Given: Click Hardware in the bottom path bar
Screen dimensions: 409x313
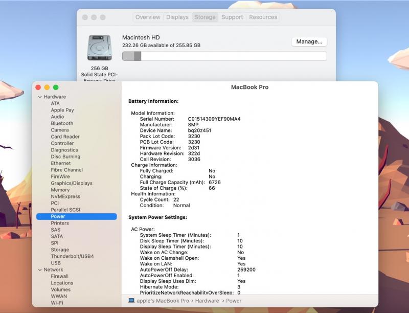Looking at the screenshot, I should [207, 301].
